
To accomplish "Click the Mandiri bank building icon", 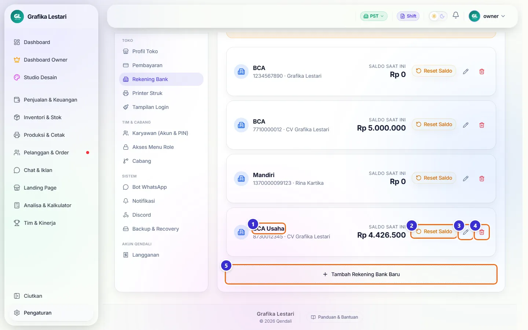I will click(x=241, y=179).
